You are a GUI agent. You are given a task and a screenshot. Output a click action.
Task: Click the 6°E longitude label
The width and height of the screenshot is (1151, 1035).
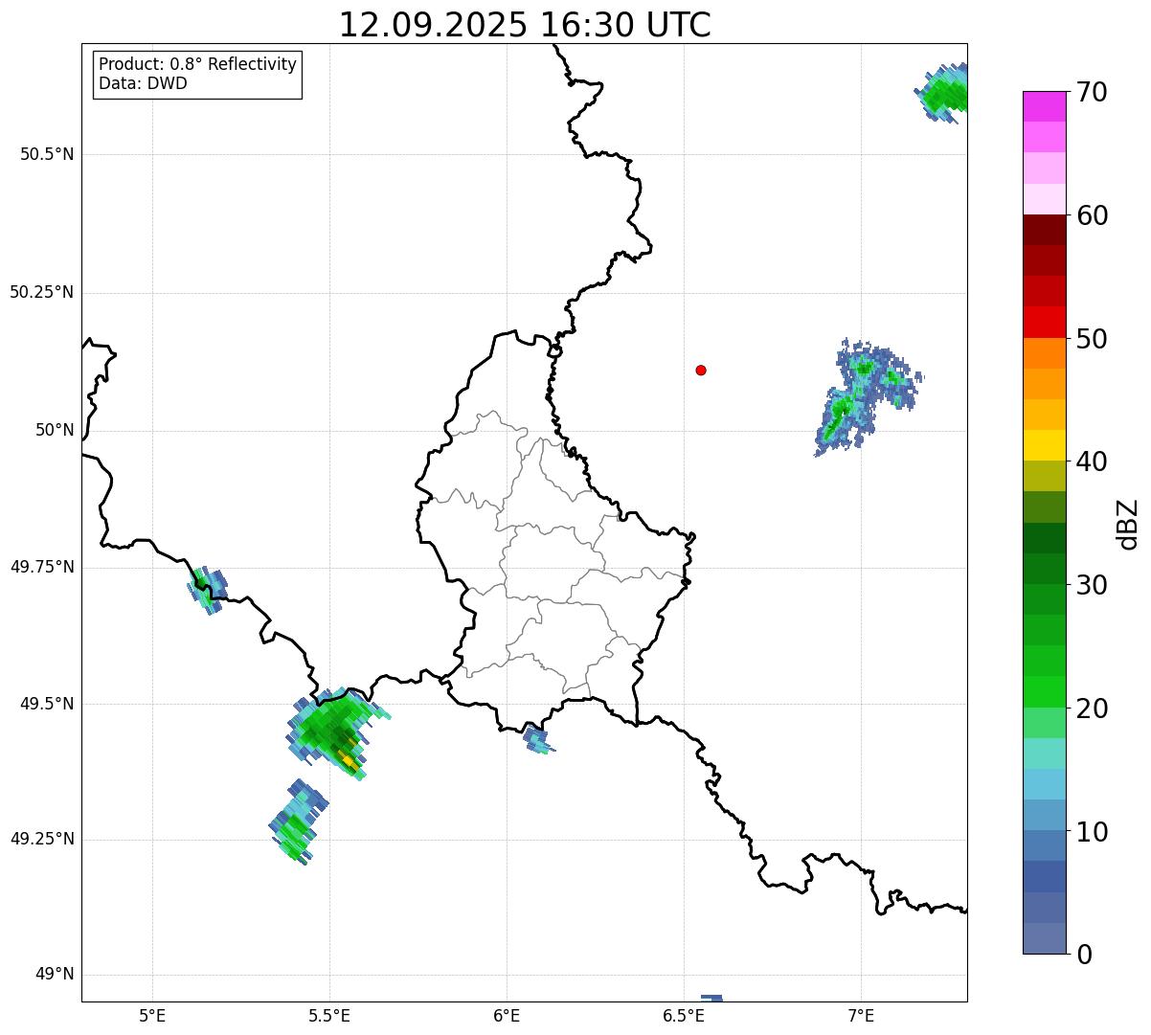507,1015
